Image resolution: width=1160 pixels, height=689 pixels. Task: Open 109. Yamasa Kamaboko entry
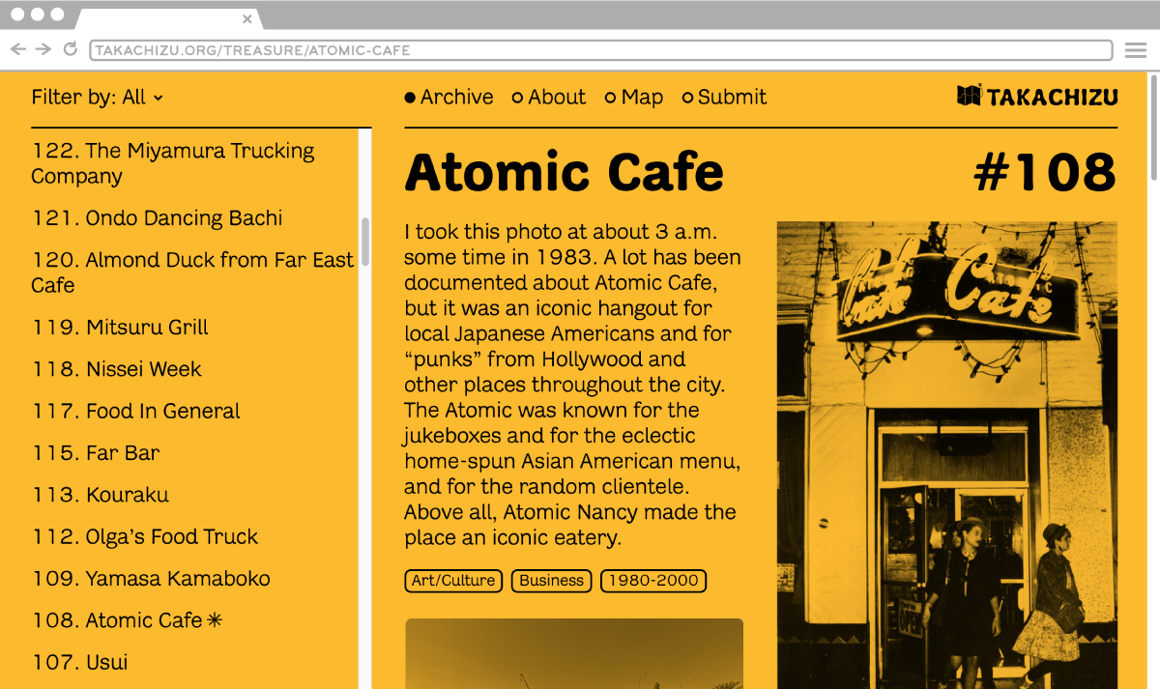151,579
